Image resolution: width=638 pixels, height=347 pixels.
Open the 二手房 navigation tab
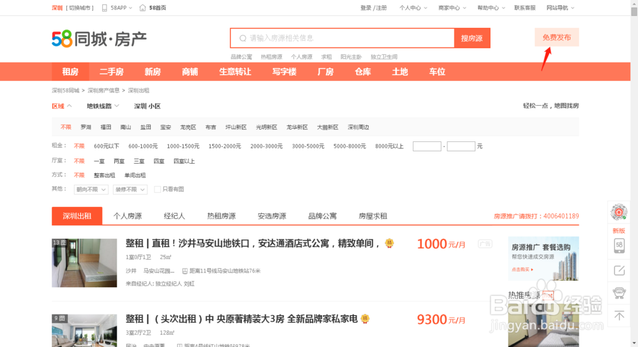point(112,72)
